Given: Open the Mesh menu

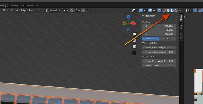Looking at the screenshot, I should (x=5, y=11).
